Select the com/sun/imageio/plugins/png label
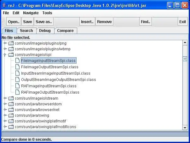 point(41,43)
